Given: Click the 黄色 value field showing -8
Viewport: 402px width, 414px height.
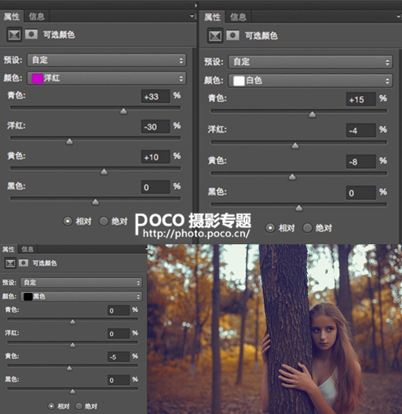Looking at the screenshot, I should (361, 162).
